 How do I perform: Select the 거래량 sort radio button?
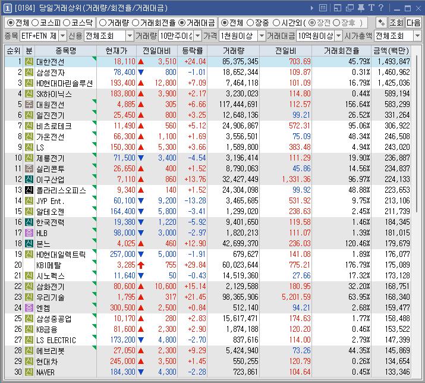[x=102, y=23]
